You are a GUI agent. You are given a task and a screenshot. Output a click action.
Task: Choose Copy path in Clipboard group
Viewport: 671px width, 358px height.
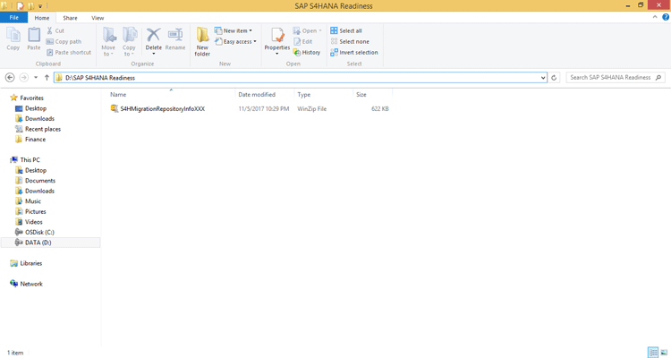coord(64,41)
